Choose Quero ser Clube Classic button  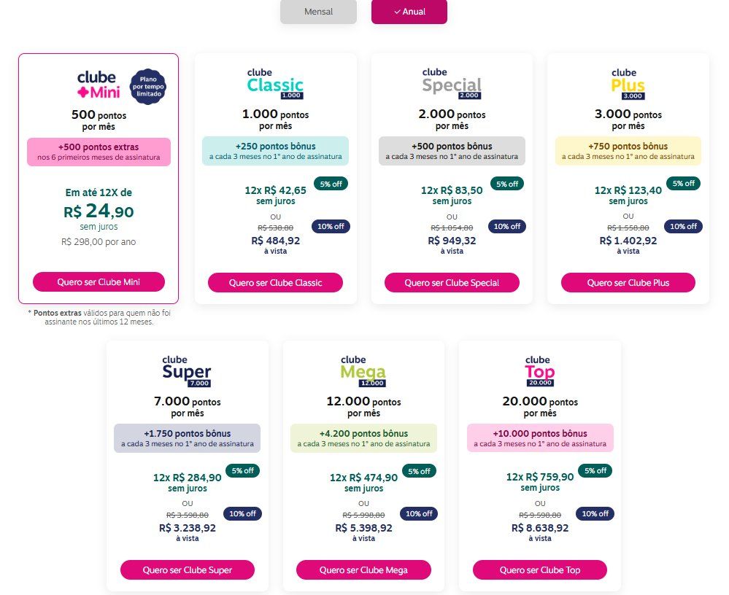[275, 282]
